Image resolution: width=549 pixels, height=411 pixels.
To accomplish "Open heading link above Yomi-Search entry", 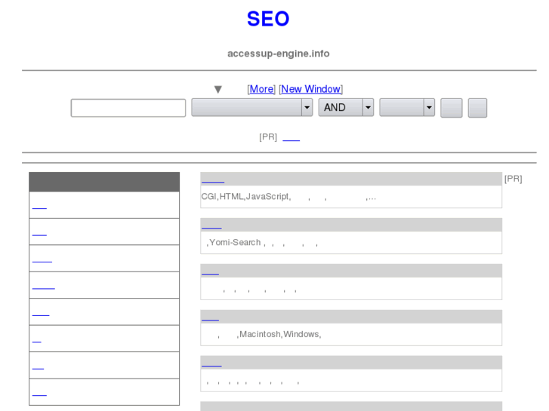I will coord(211,225).
